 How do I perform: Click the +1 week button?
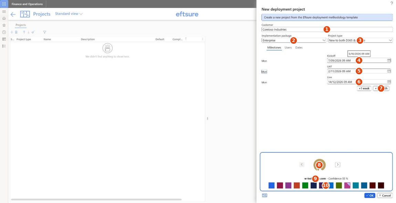coord(364,88)
